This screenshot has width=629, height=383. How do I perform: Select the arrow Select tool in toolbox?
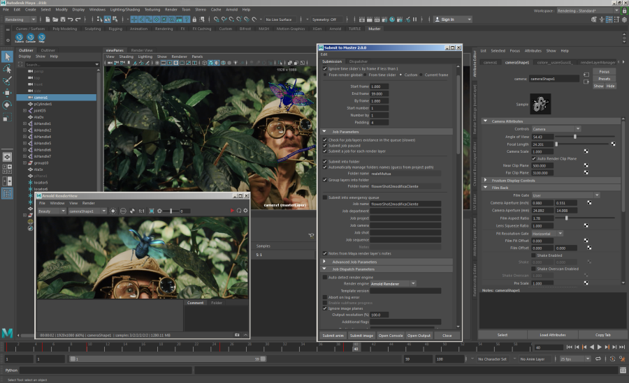(x=7, y=57)
